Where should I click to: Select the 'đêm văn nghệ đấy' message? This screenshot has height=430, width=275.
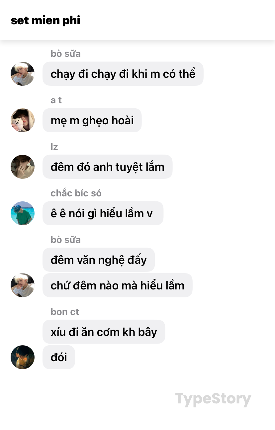(99, 260)
